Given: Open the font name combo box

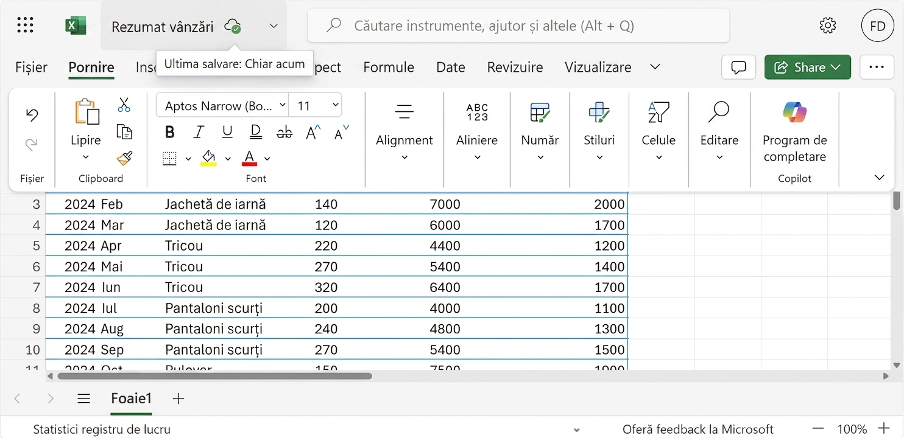Looking at the screenshot, I should click(x=222, y=105).
